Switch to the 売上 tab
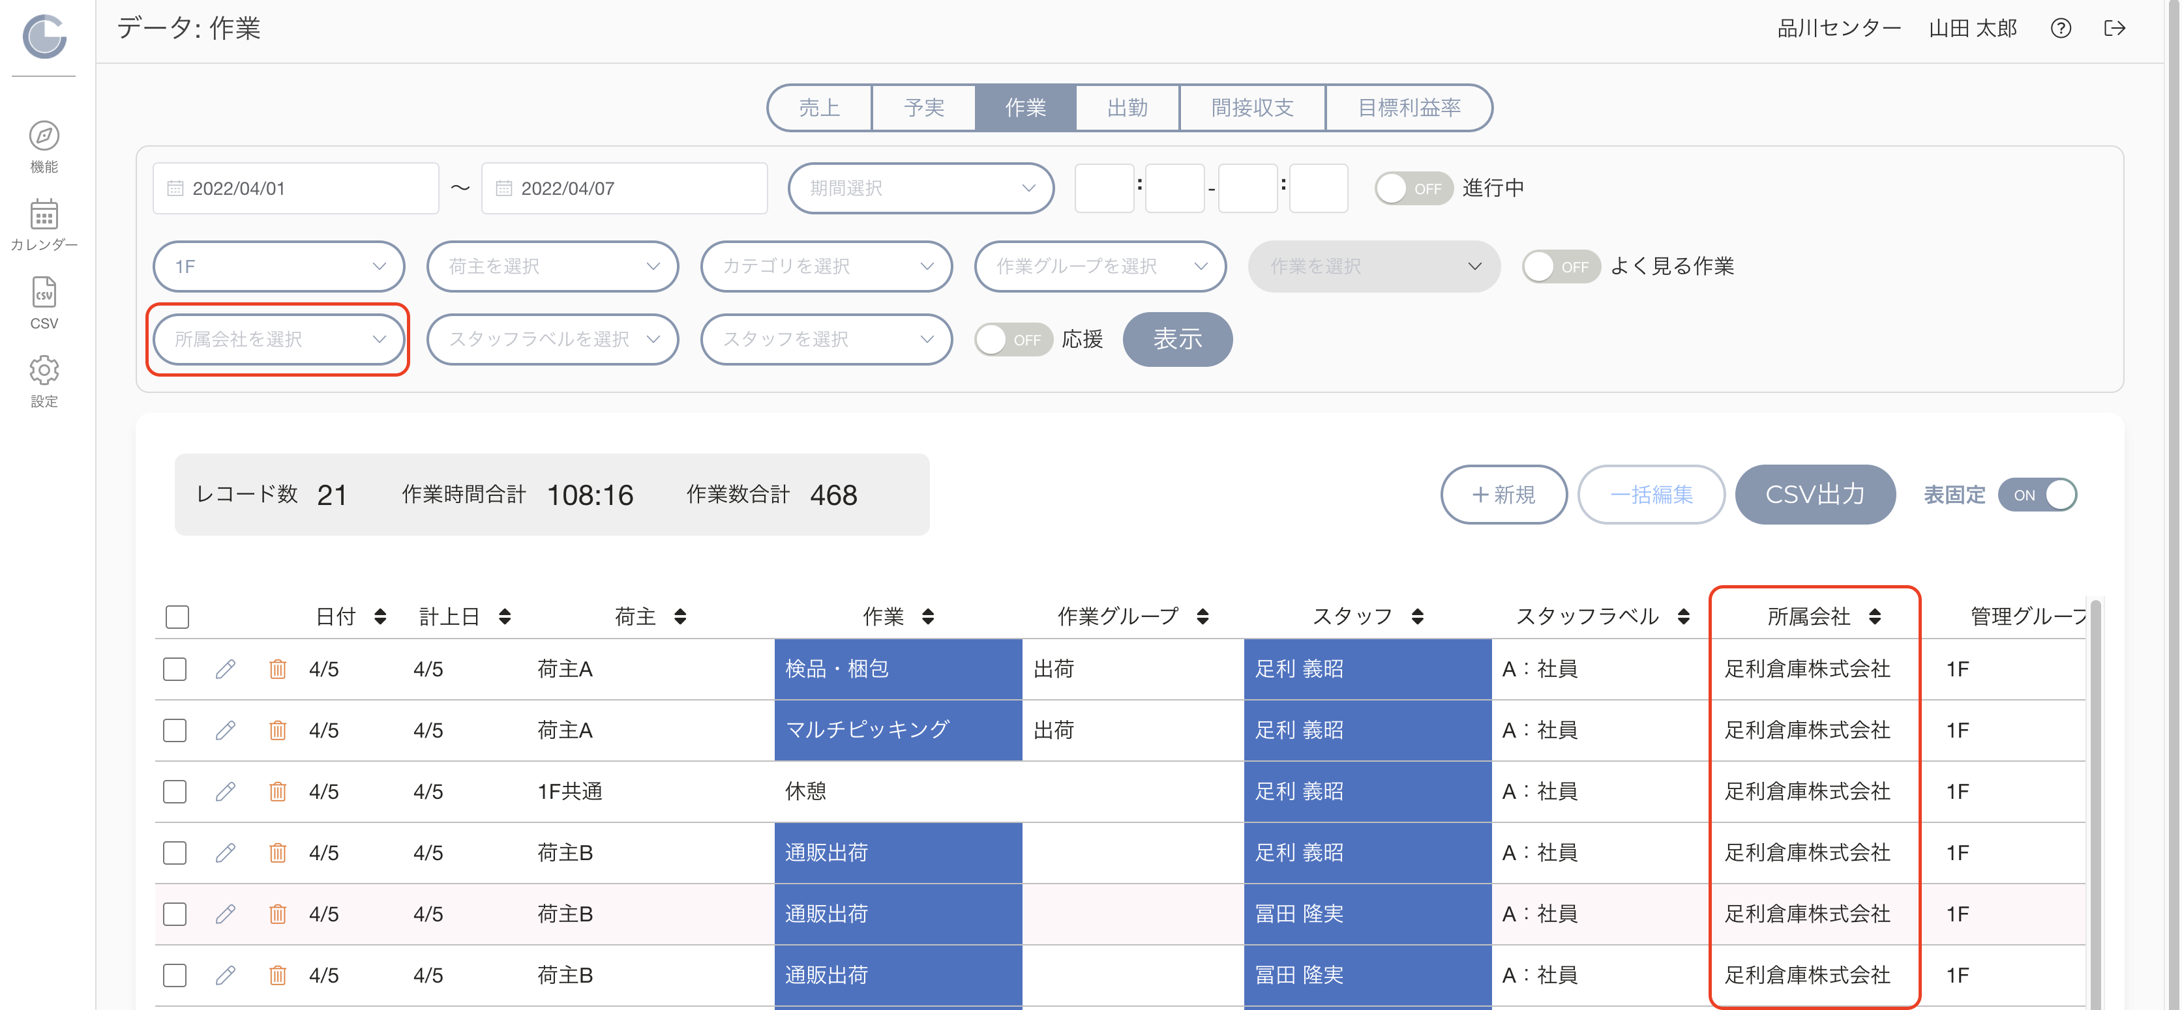This screenshot has height=1010, width=2182. (819, 108)
